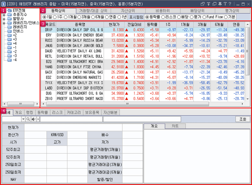Expand the 발행사 tree node
252x185 pixels.
coord(4,19)
